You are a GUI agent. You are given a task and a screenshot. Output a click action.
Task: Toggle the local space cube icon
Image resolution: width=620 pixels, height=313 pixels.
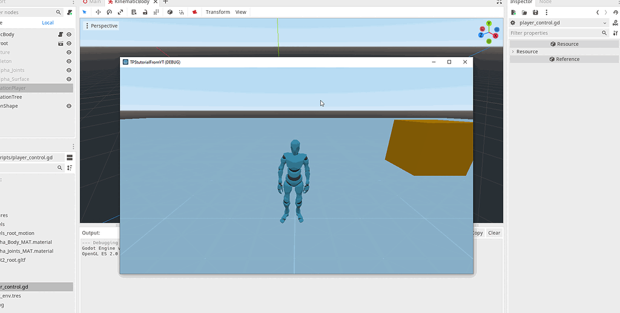point(170,12)
